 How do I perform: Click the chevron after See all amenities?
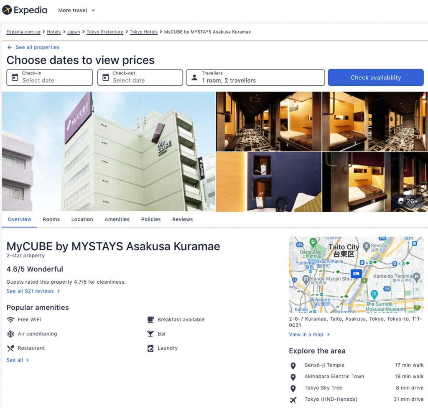[x=27, y=360]
